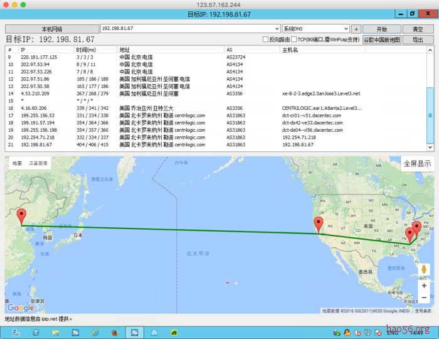Open File Explorer from the taskbar
This screenshot has width=439, height=339.
[55, 333]
